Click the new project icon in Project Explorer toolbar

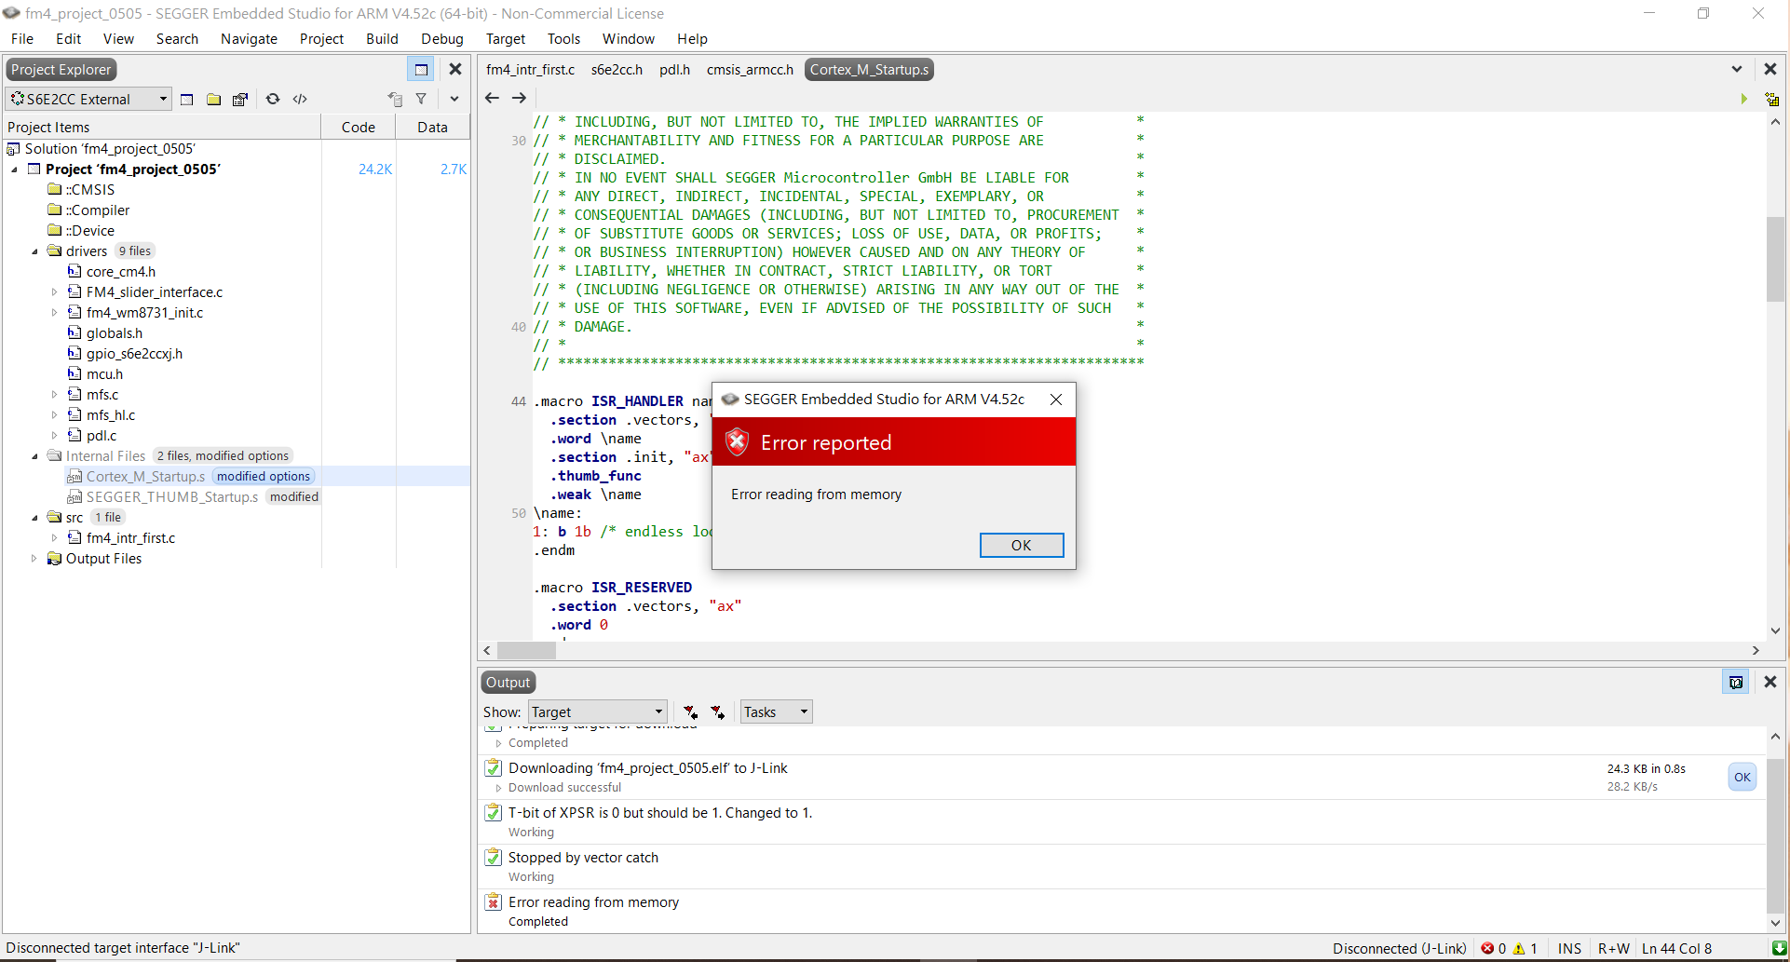click(x=187, y=99)
